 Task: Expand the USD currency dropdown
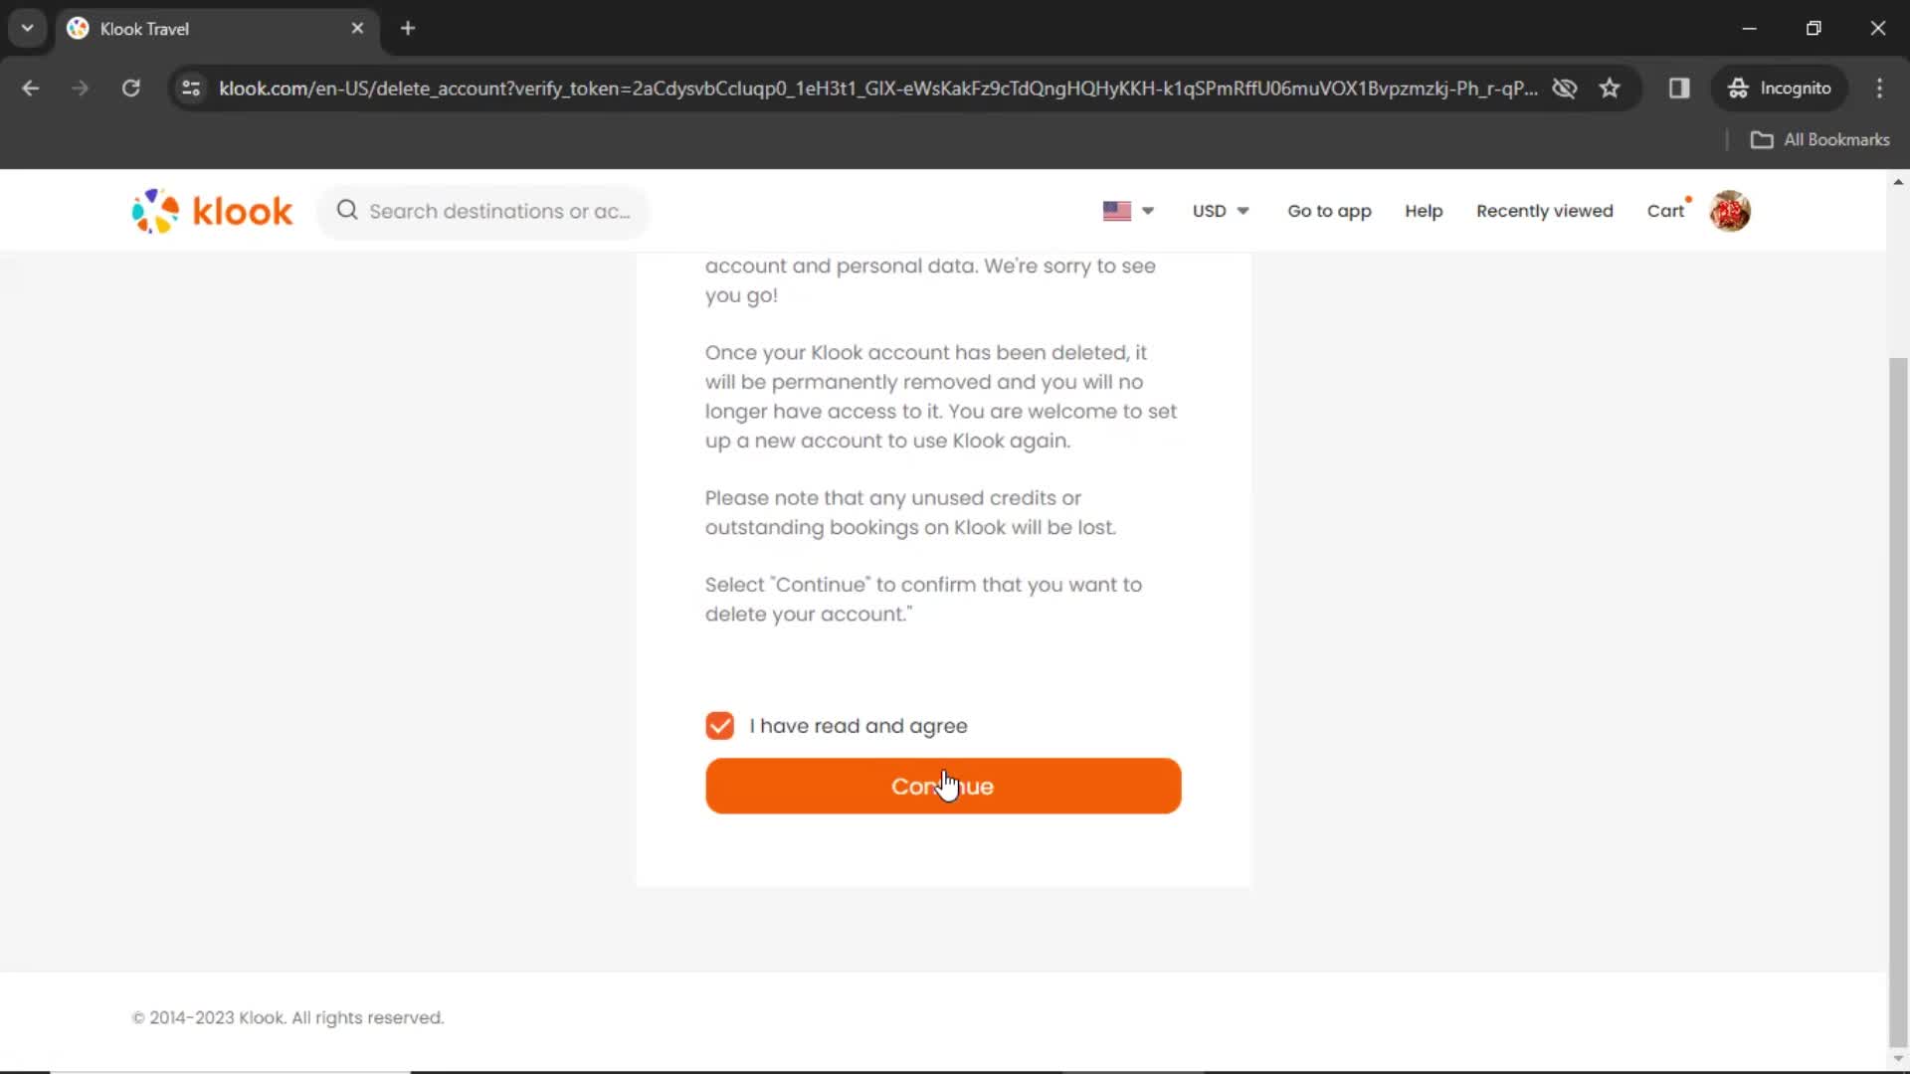(1220, 210)
